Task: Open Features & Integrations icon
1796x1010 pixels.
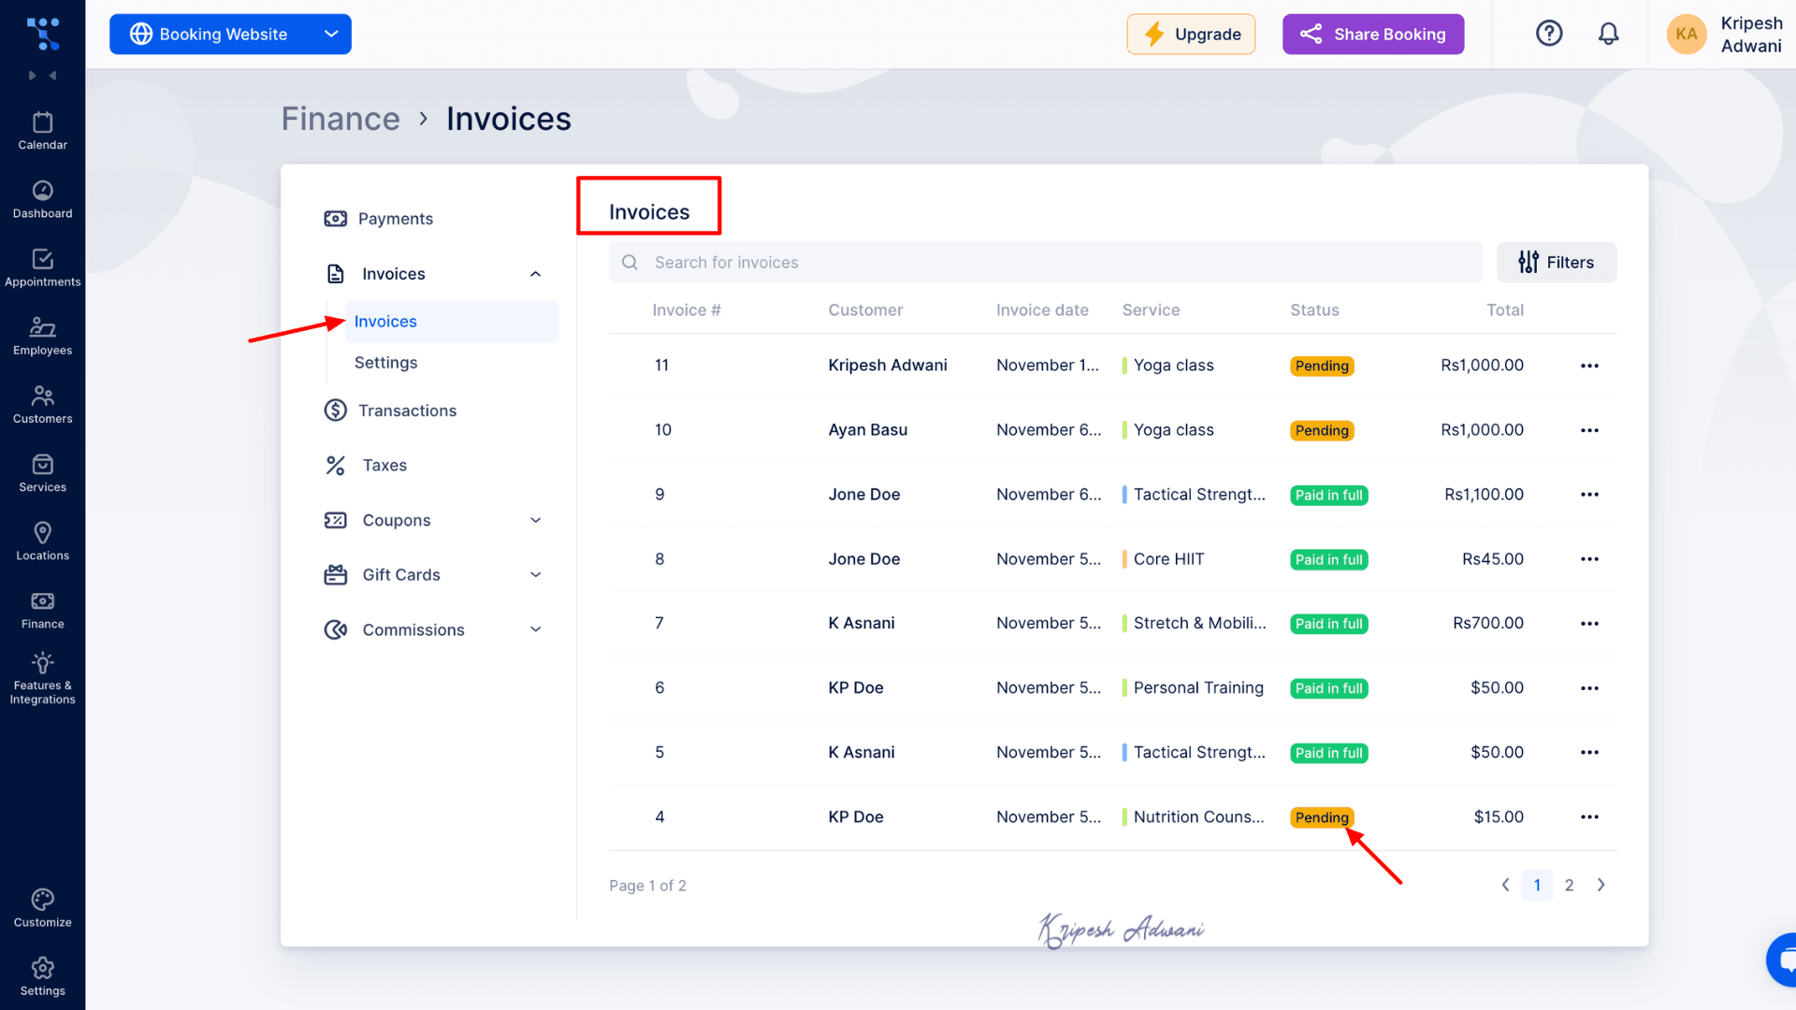Action: pos(42,663)
